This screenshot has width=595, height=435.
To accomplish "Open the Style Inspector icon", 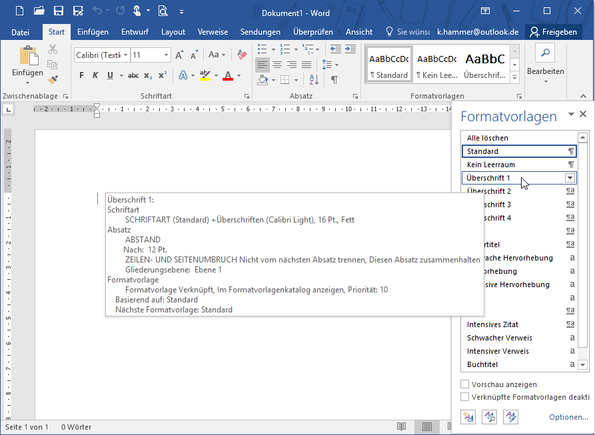I will pos(489,417).
